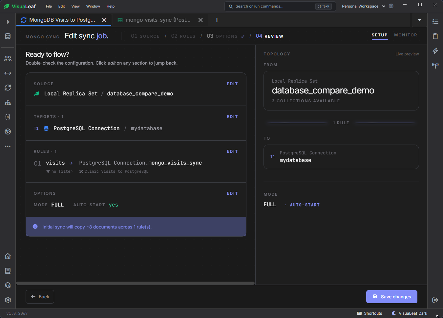This screenshot has width=443, height=318.
Task: Open the users group sidebar icon
Action: click(8, 58)
